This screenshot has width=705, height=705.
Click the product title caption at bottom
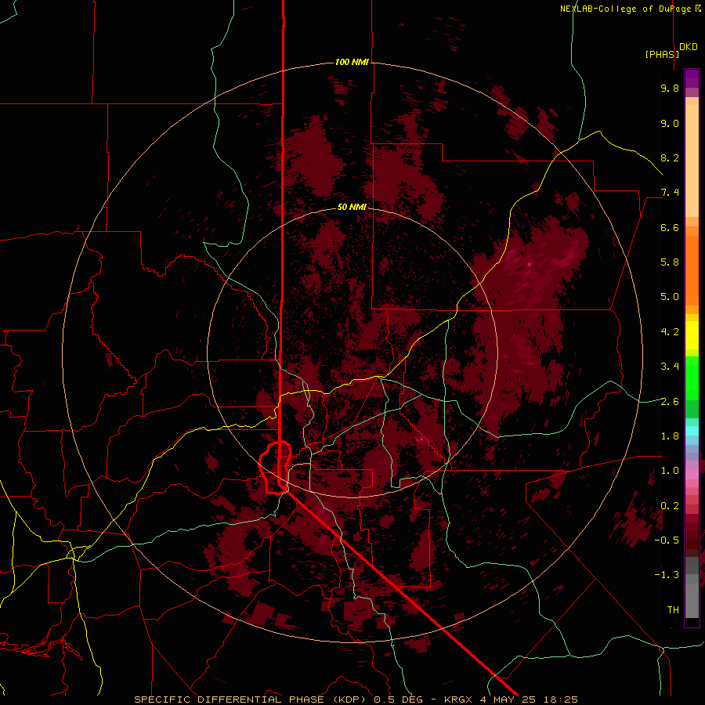tap(356, 700)
